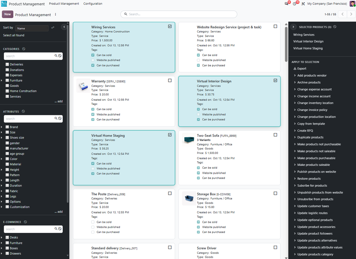Image resolution: width=356 pixels, height=259 pixels.
Task: Check the Home Construction category filter
Action: point(7,91)
